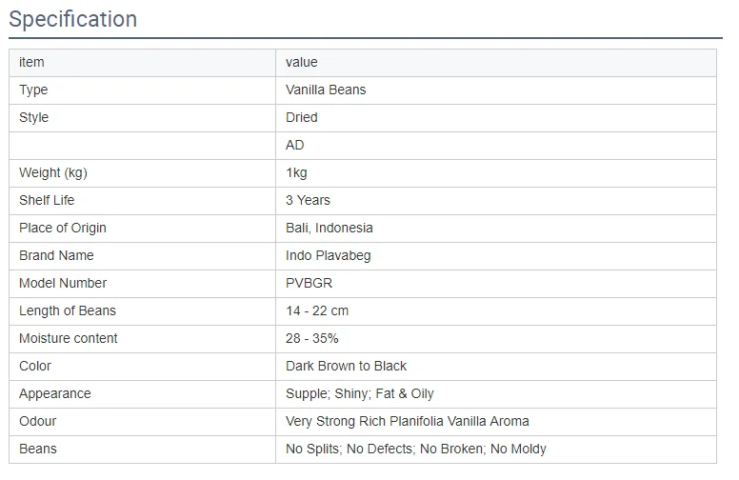Click the Shelf Life label

click(47, 200)
